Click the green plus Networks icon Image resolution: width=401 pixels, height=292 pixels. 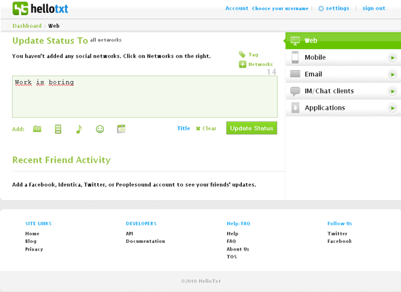(x=243, y=64)
